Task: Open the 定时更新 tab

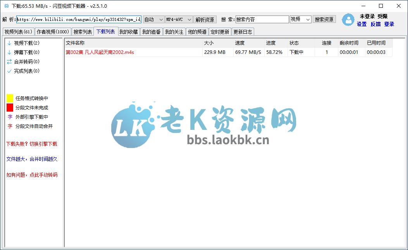Action: pos(220,32)
